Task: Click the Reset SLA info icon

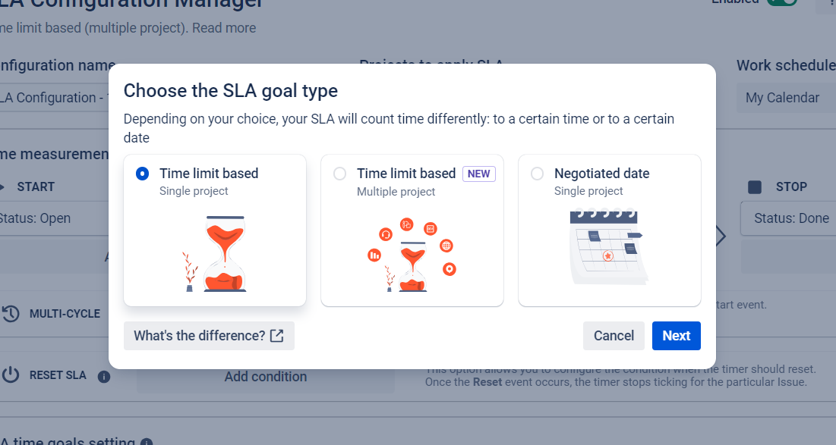Action: 104,376
